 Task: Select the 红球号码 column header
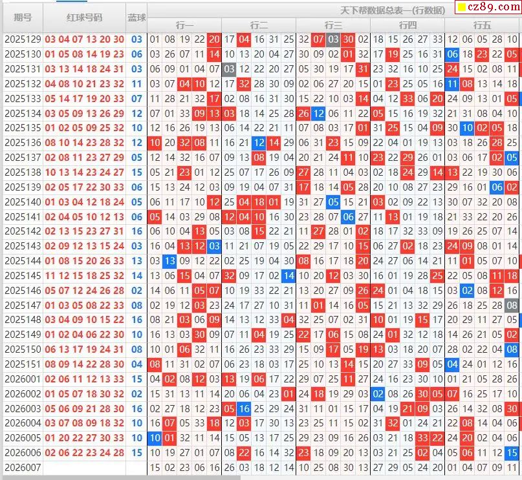84,17
